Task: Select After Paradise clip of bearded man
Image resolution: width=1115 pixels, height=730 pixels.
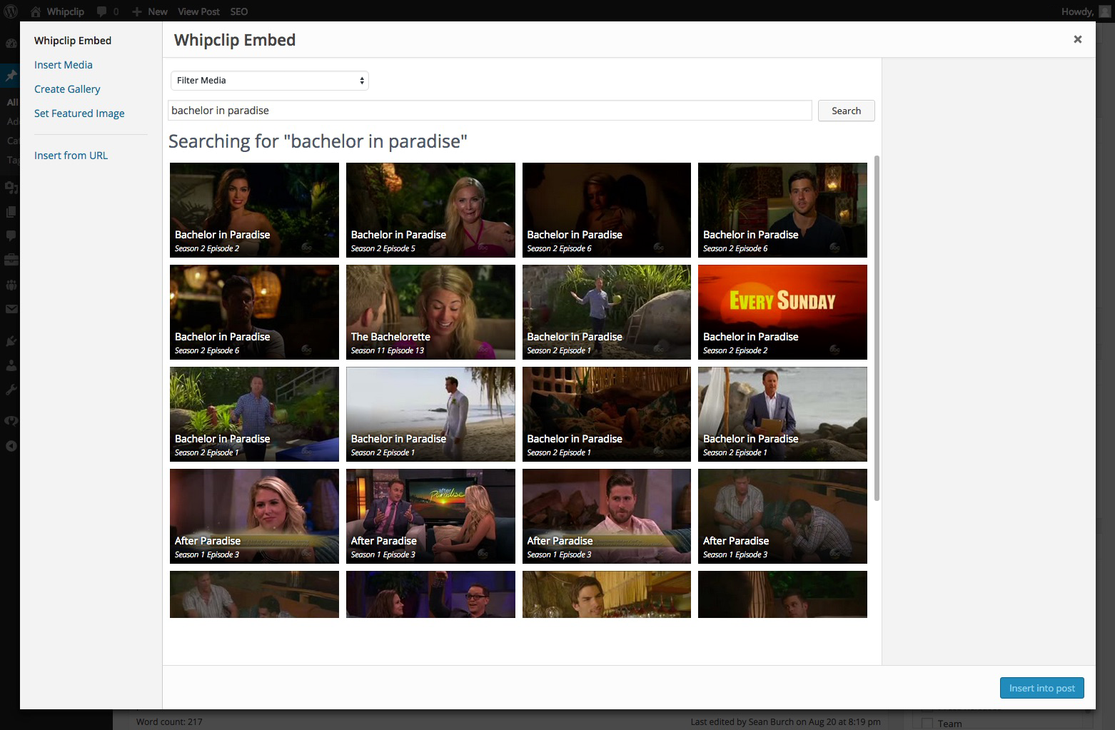Action: pyautogui.click(x=607, y=516)
